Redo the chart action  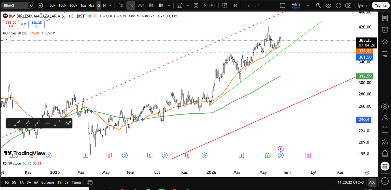pos(257,6)
